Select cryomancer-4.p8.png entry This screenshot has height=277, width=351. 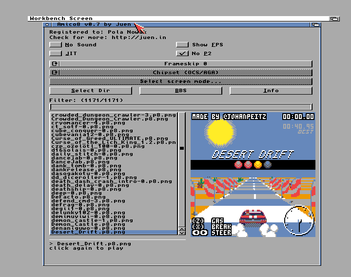point(114,123)
